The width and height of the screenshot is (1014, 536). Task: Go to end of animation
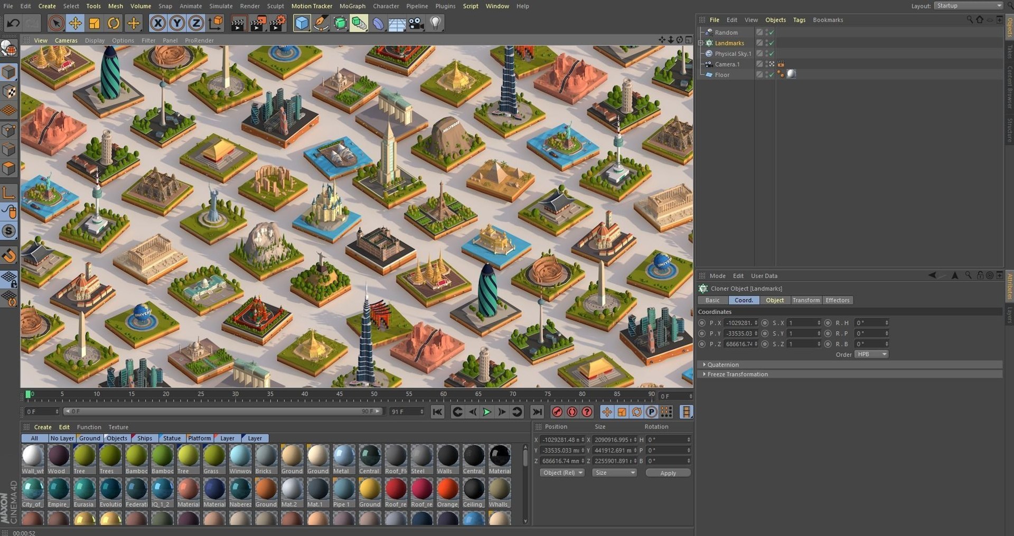(537, 412)
